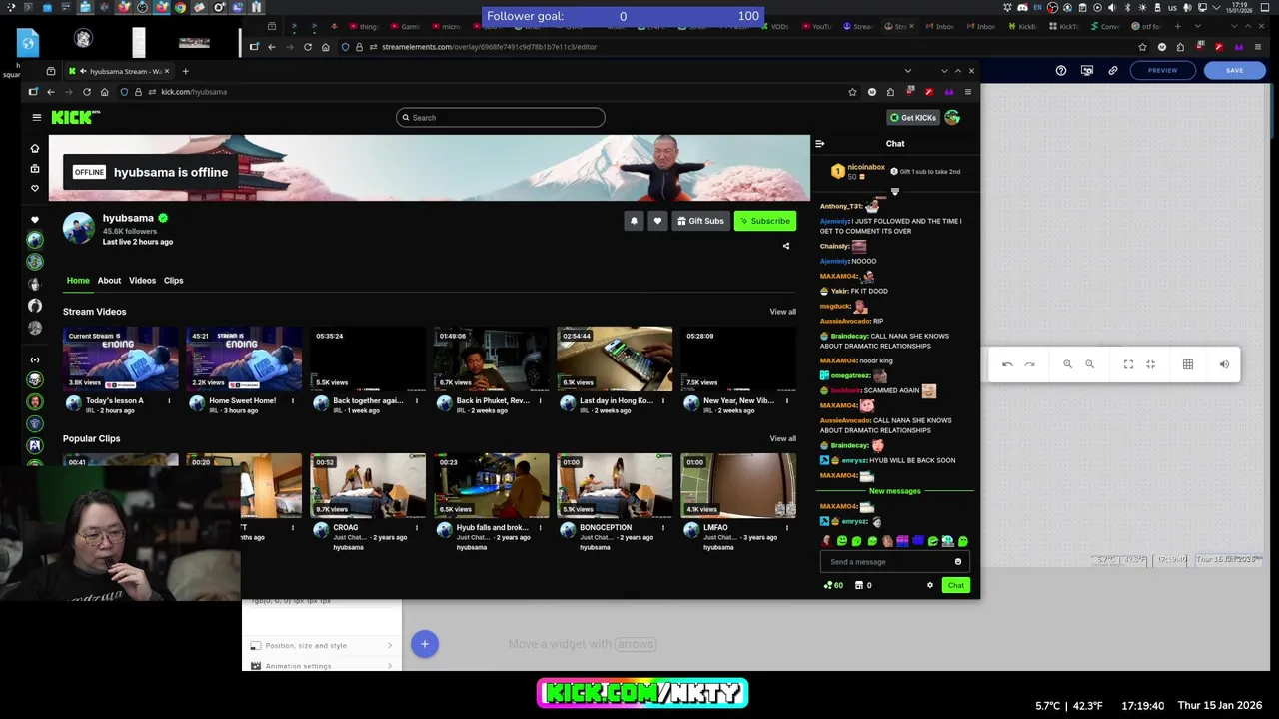
Task: Click redo in StreamElements editor toolbar
Action: (x=1029, y=364)
